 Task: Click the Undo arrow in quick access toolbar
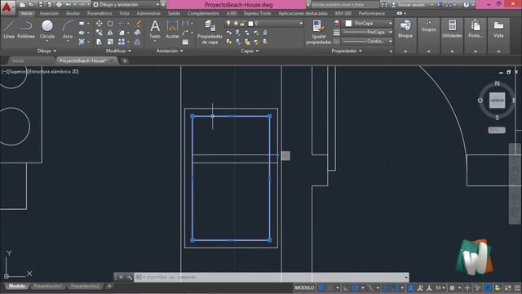pyautogui.click(x=69, y=5)
